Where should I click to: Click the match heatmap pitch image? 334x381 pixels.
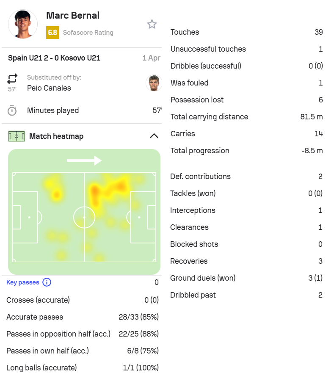point(84,212)
